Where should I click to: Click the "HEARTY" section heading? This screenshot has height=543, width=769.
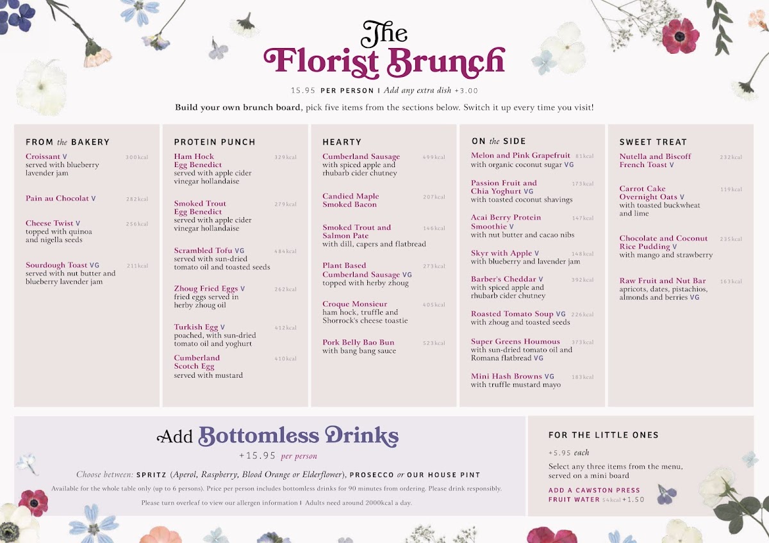tap(342, 142)
